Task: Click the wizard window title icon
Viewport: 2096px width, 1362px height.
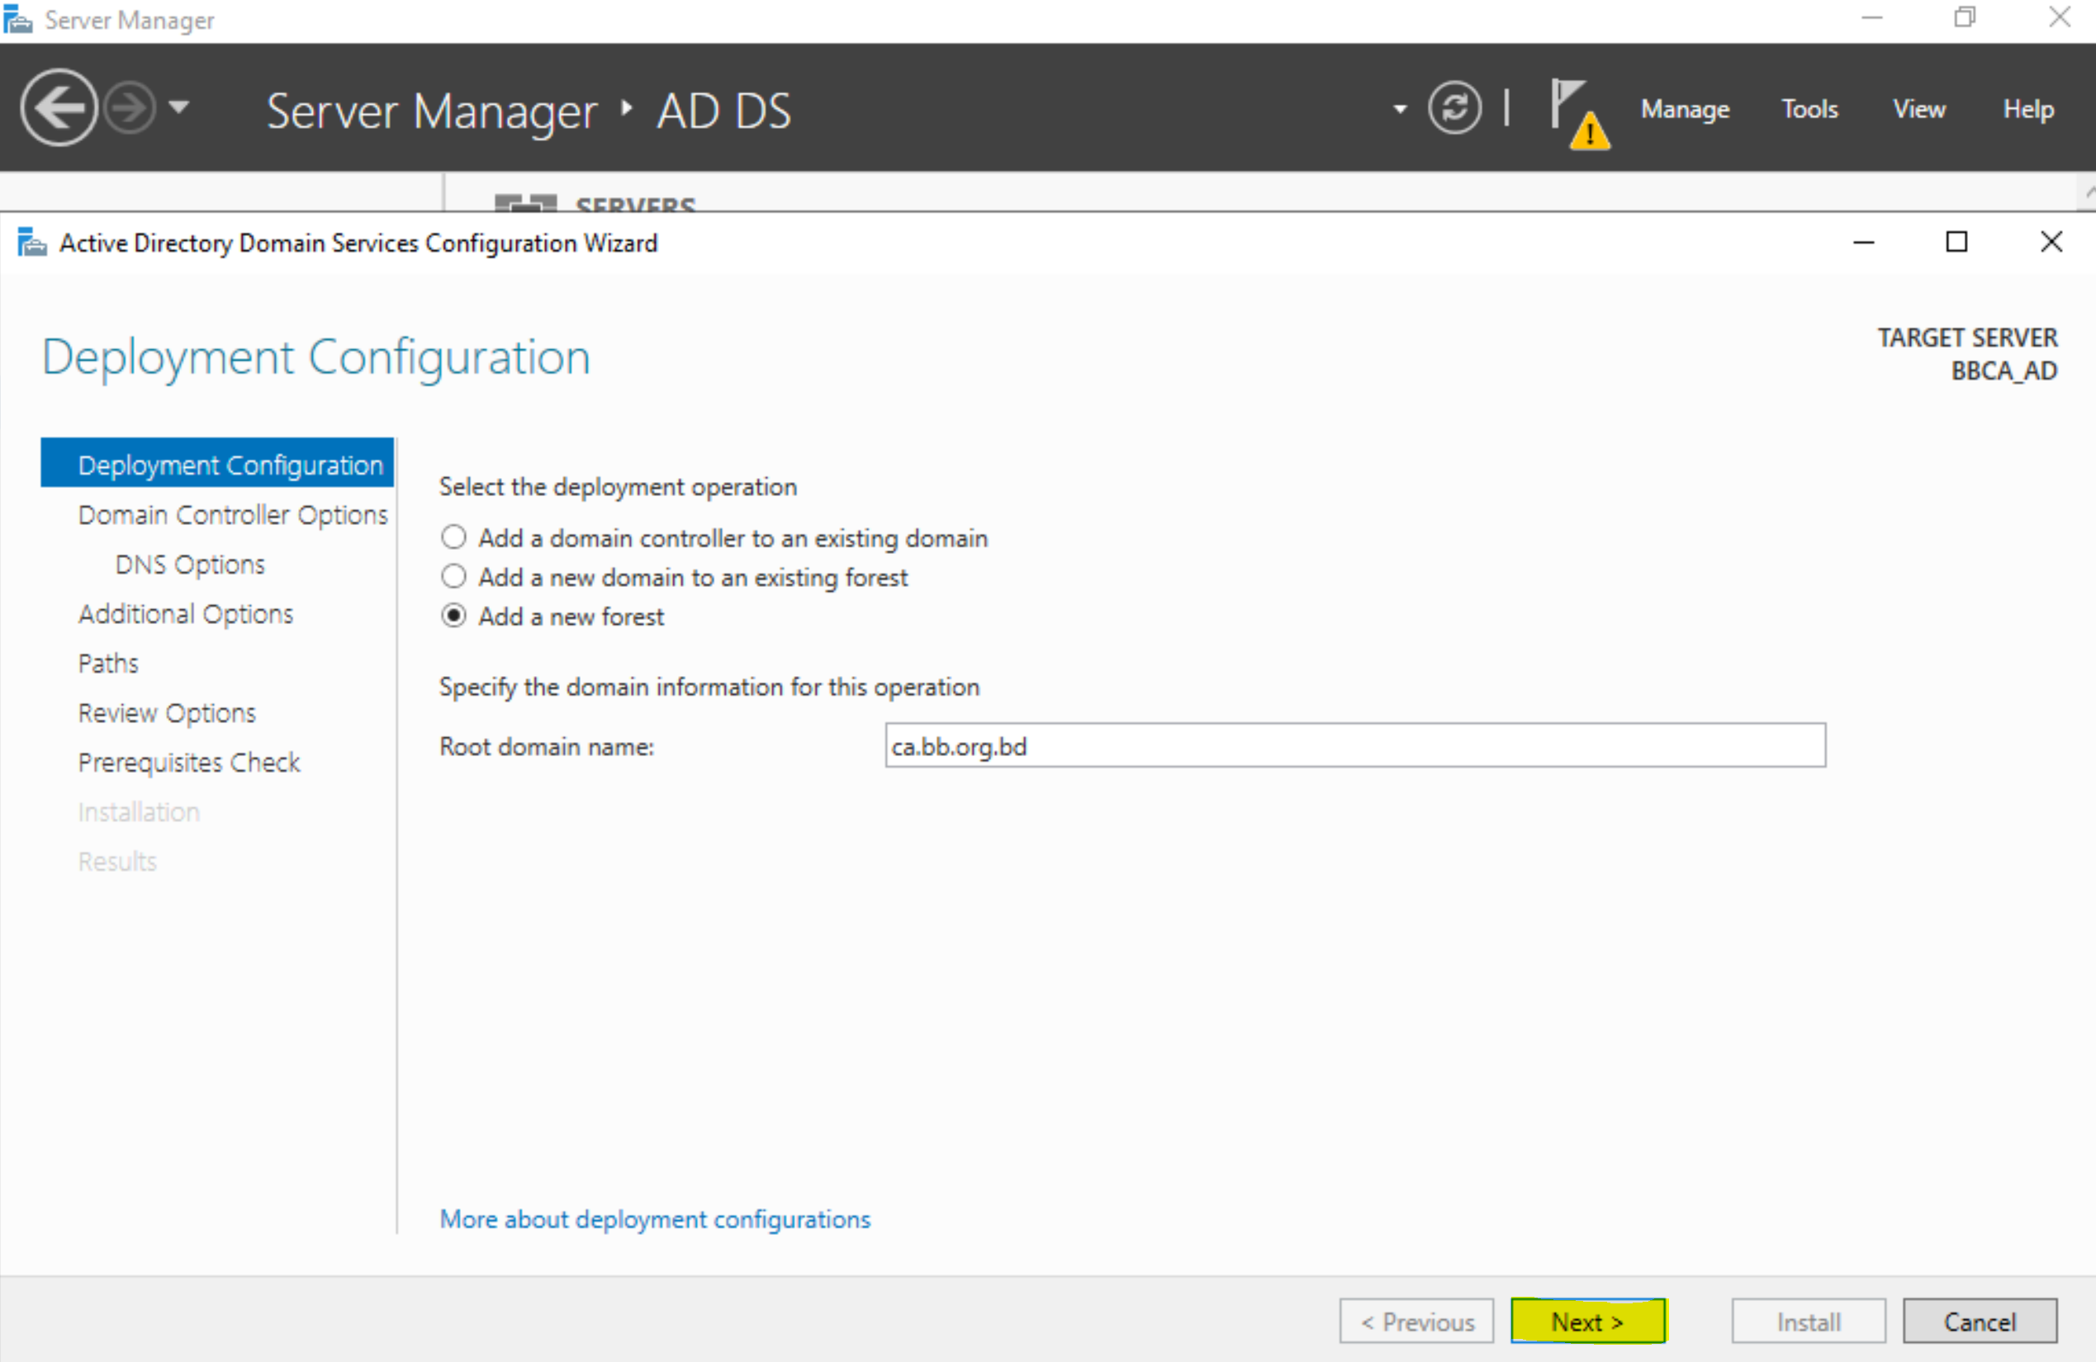Action: [x=32, y=242]
